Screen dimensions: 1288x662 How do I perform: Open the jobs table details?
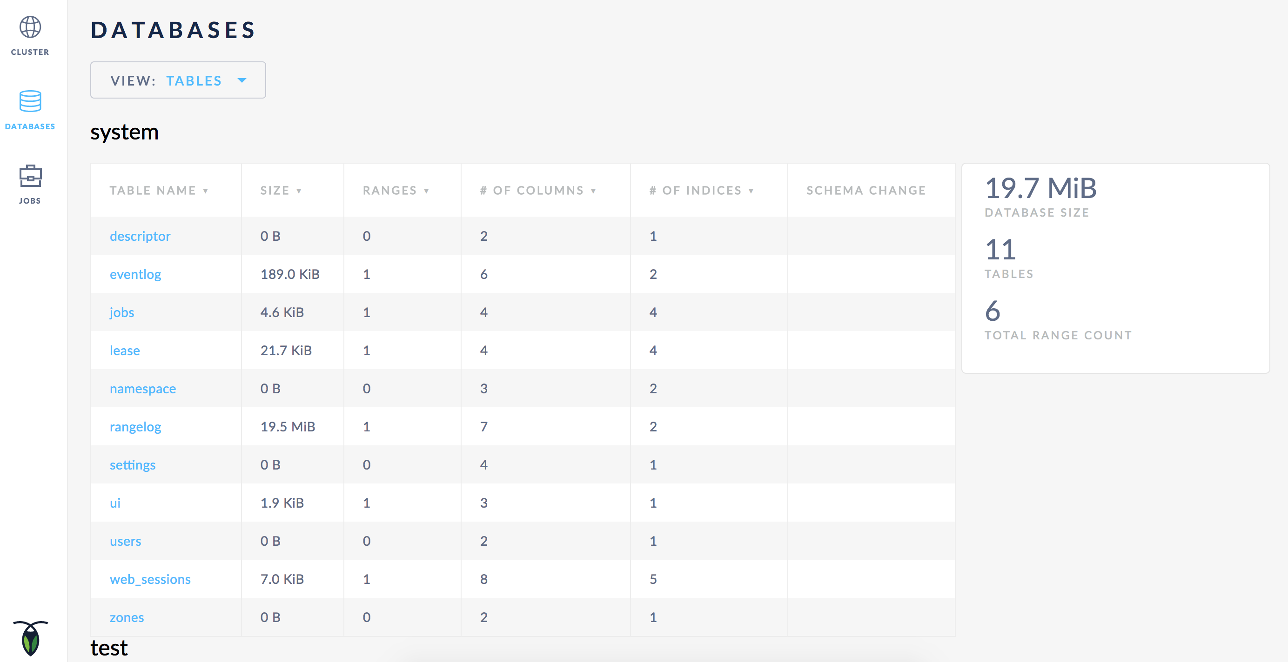(121, 312)
